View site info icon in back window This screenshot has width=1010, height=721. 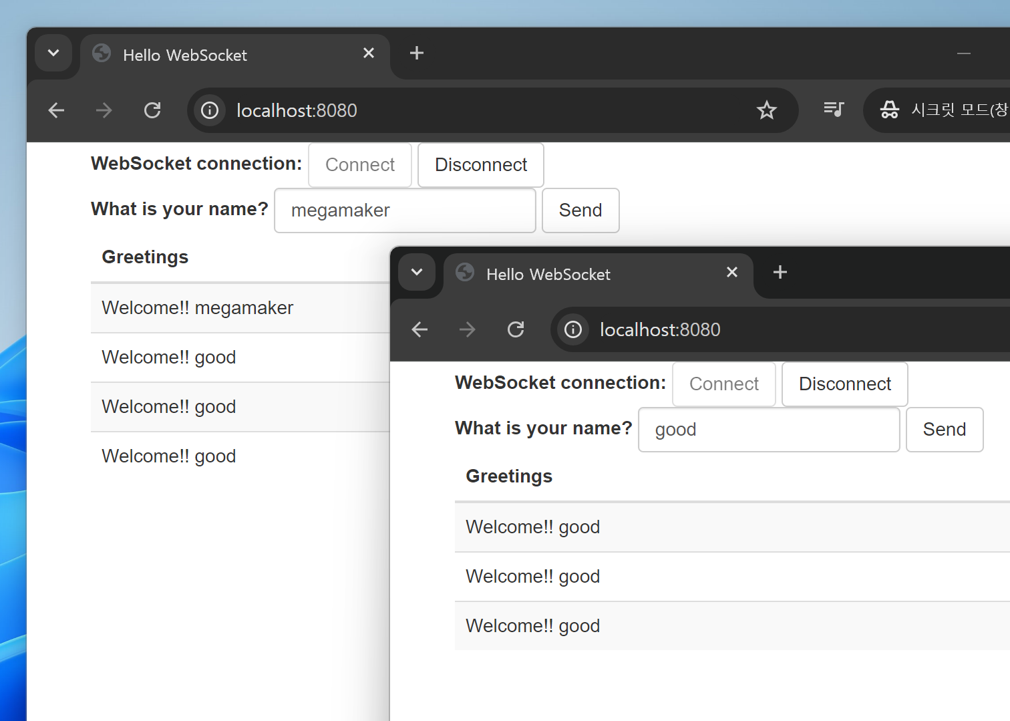click(210, 110)
